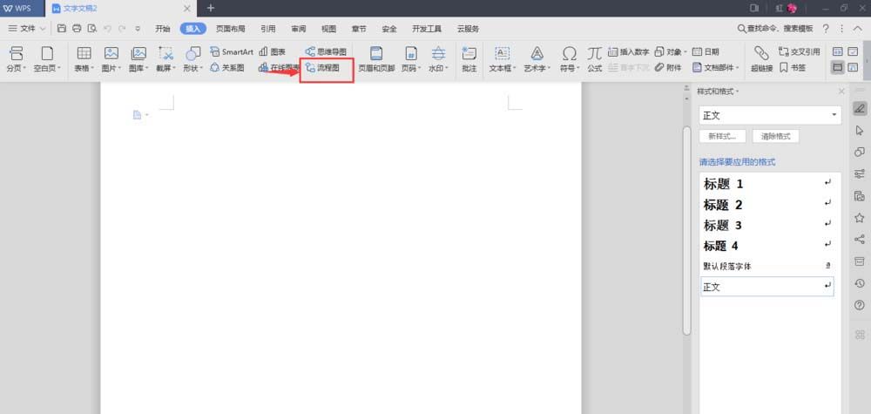Insert a page break with 分页
This screenshot has height=414, width=871.
click(17, 59)
